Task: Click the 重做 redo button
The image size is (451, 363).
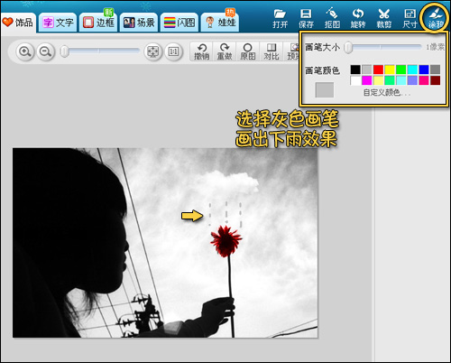Action: [x=225, y=51]
